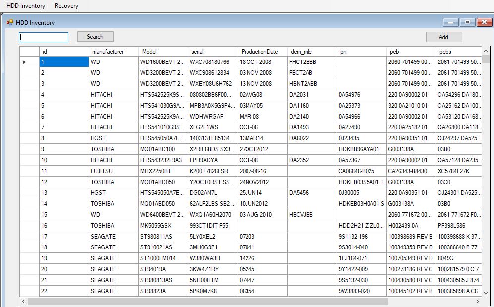
Task: Sort by the serial column header
Action: [213, 52]
